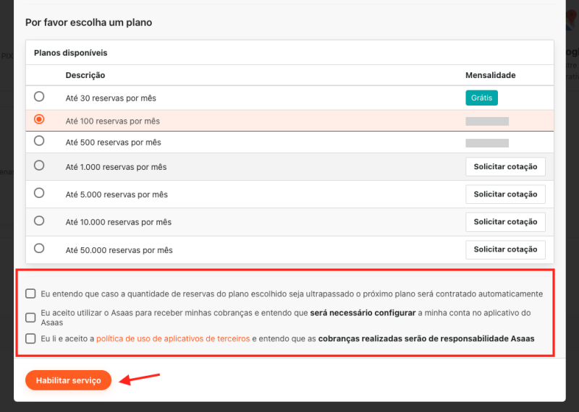Click the green Grátis badge
The width and height of the screenshot is (579, 412).
click(x=481, y=98)
